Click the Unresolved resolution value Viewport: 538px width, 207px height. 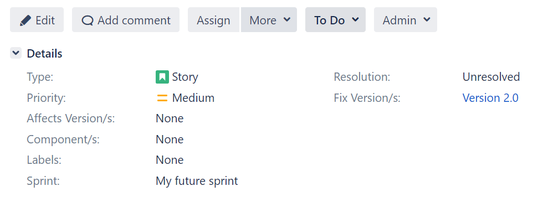[491, 77]
